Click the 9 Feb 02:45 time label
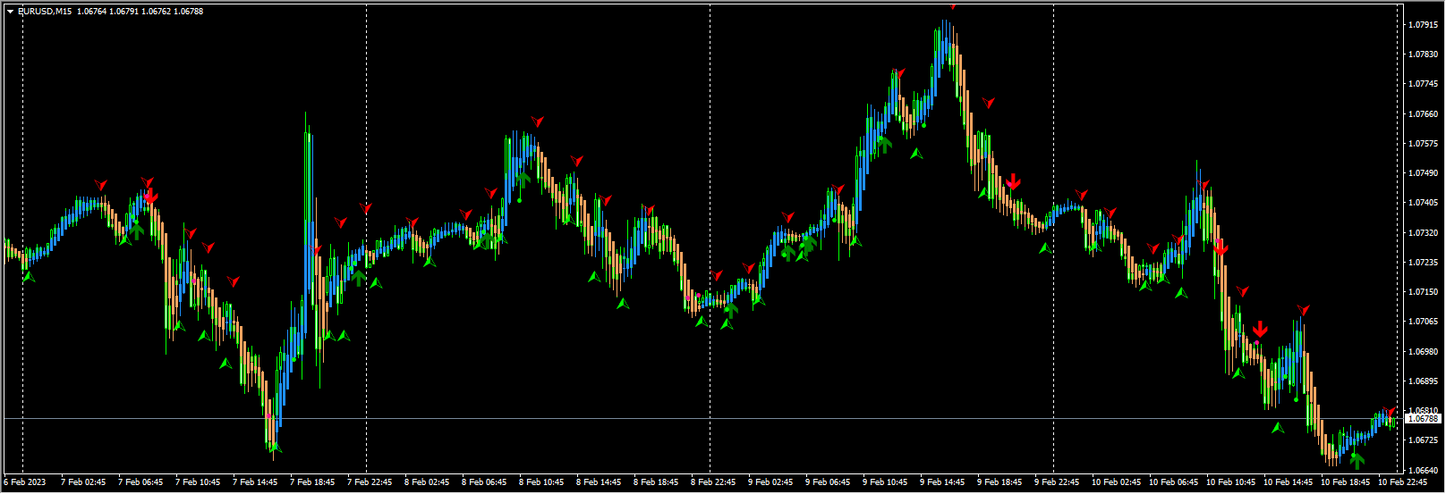 [770, 482]
